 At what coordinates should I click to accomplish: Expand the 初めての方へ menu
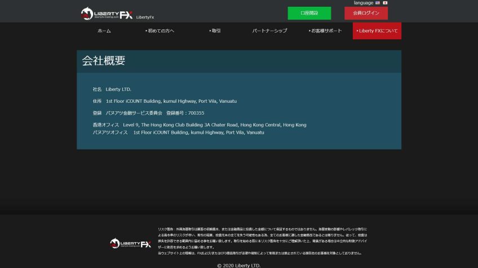tap(160, 31)
